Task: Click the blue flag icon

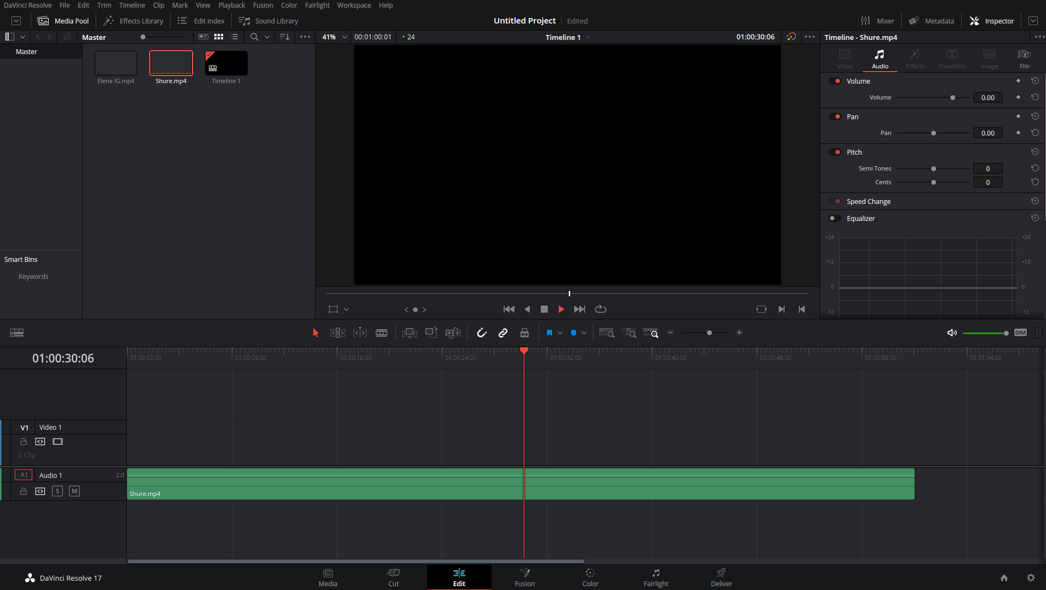Action: point(549,332)
